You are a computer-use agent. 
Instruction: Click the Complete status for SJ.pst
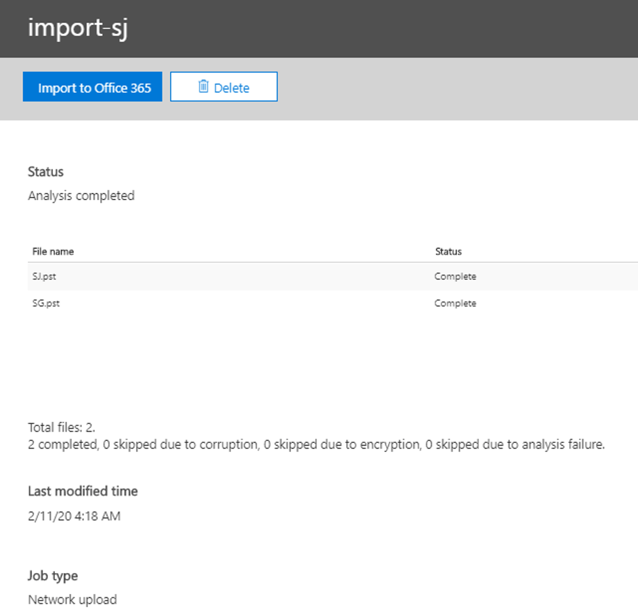(x=455, y=277)
